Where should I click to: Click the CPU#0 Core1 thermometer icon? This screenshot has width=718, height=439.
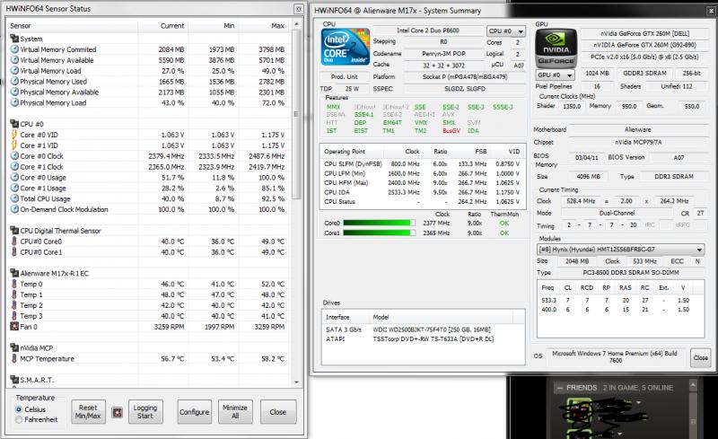coord(14,252)
